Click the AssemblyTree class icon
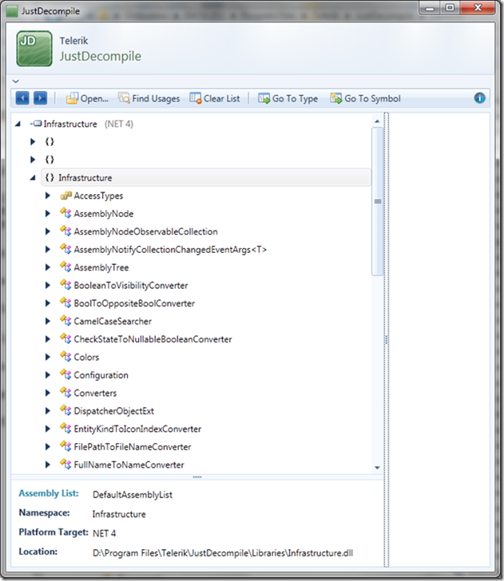The image size is (504, 581). [65, 267]
